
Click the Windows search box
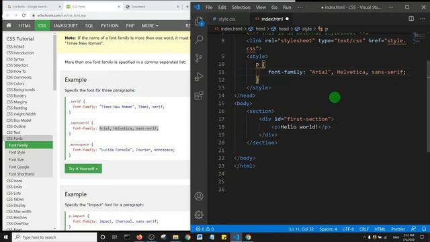click(x=54, y=237)
